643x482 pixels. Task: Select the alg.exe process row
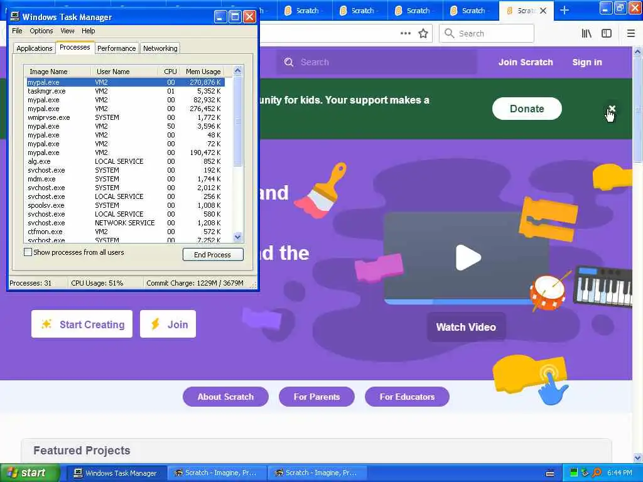125,161
